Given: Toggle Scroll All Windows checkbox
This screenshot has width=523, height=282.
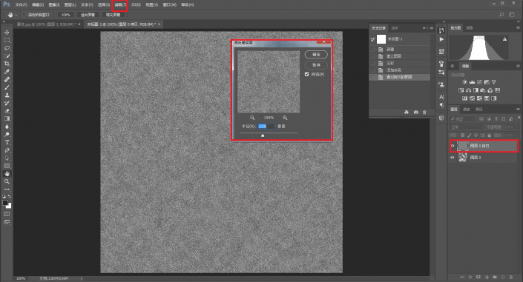Looking at the screenshot, I should pyautogui.click(x=24, y=15).
